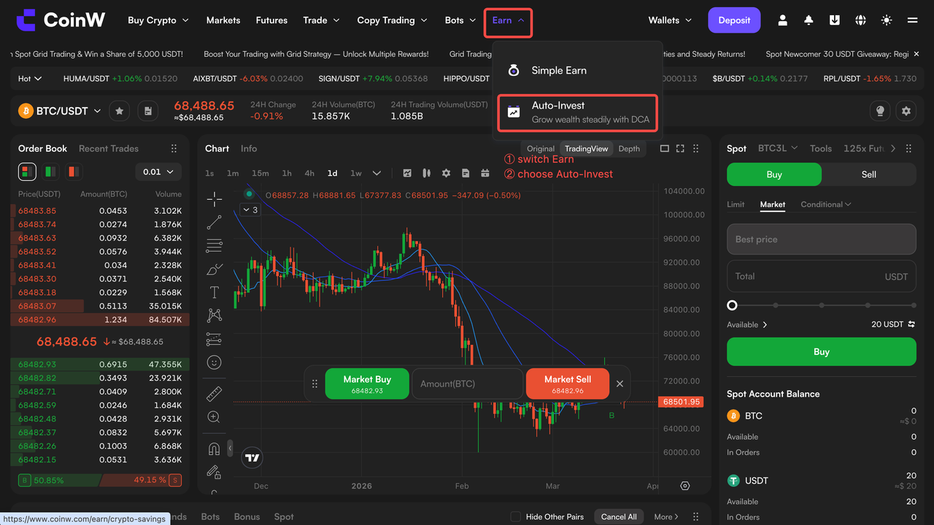The width and height of the screenshot is (934, 525).
Task: Click the Total USDT input field
Action: pyautogui.click(x=822, y=276)
